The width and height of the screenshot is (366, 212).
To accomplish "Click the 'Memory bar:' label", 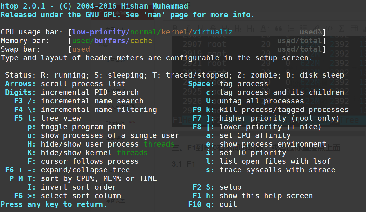I will pos(25,41).
